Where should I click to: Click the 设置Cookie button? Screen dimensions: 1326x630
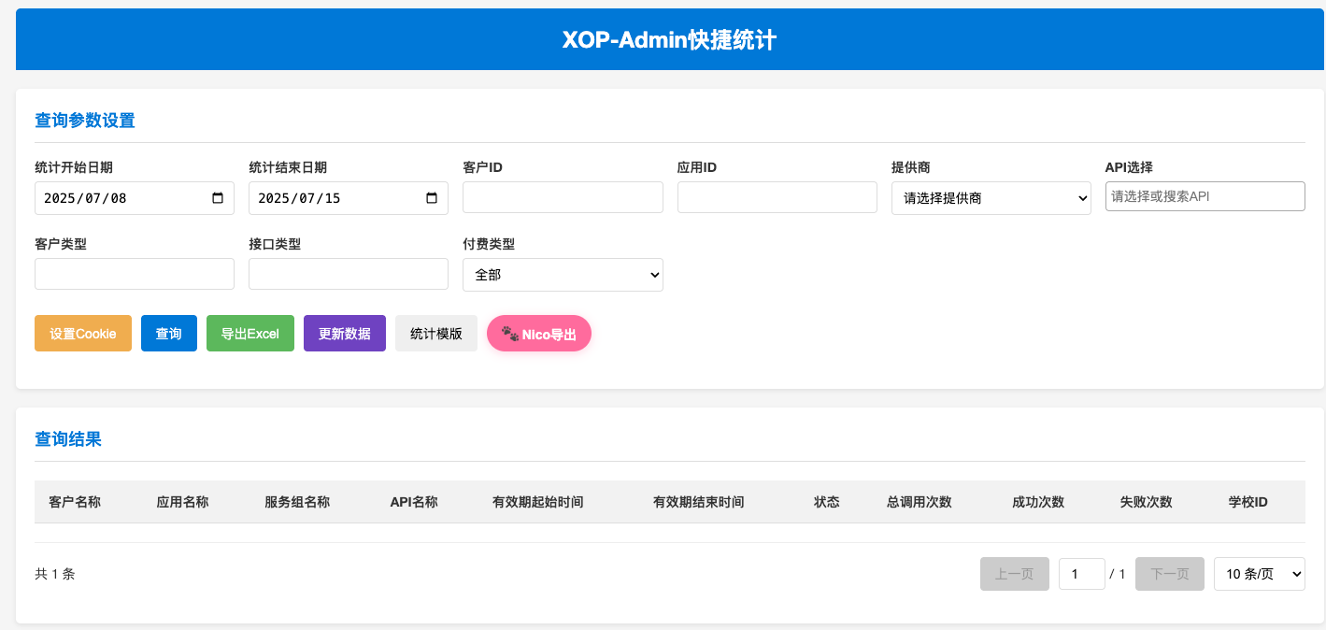83,334
